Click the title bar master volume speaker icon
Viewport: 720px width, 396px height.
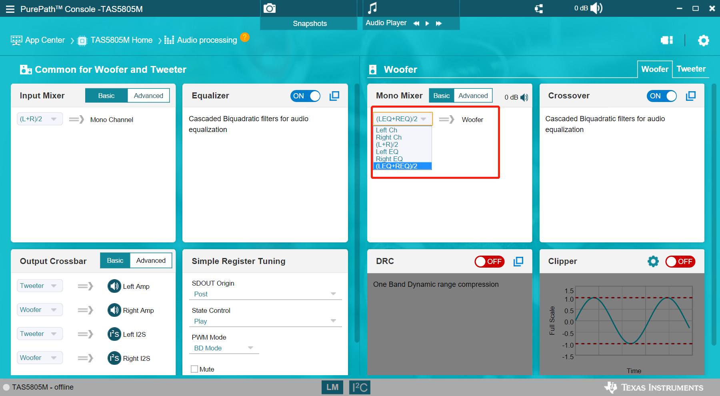pyautogui.click(x=596, y=8)
